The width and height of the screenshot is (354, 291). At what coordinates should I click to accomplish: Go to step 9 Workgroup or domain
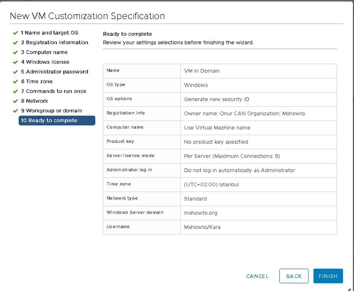coord(51,111)
